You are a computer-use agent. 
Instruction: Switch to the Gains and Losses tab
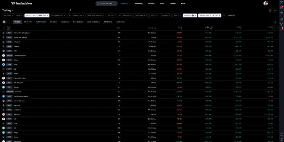point(93,22)
